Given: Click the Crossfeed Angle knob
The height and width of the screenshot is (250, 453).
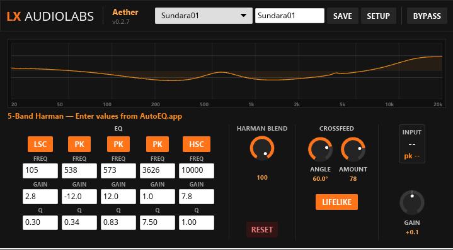Looking at the screenshot, I should click(320, 149).
